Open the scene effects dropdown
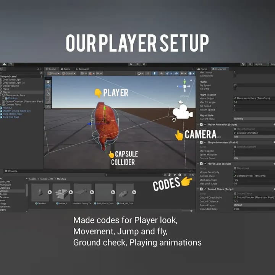 [168, 73]
